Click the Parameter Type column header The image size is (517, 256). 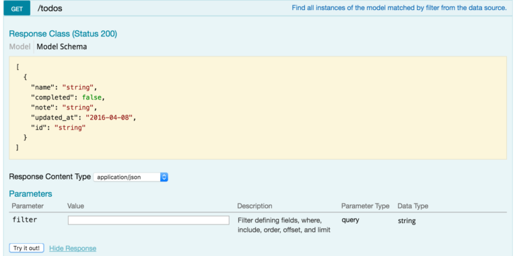[x=366, y=206]
